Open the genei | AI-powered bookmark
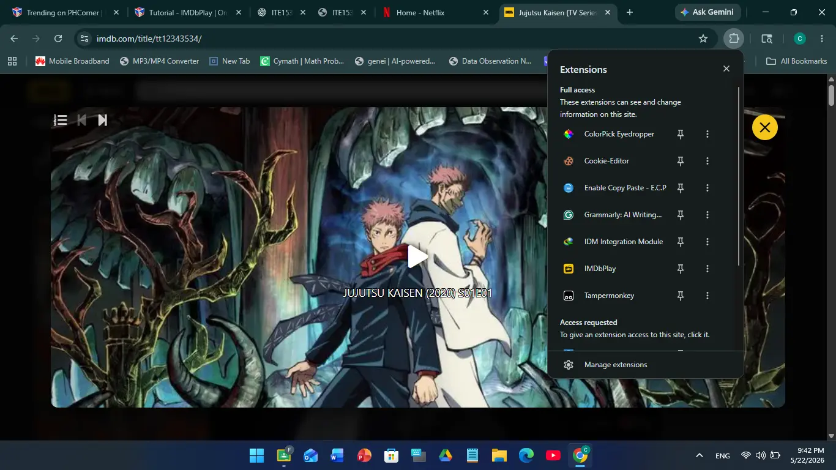Screen dimensions: 836x470 [395, 61]
